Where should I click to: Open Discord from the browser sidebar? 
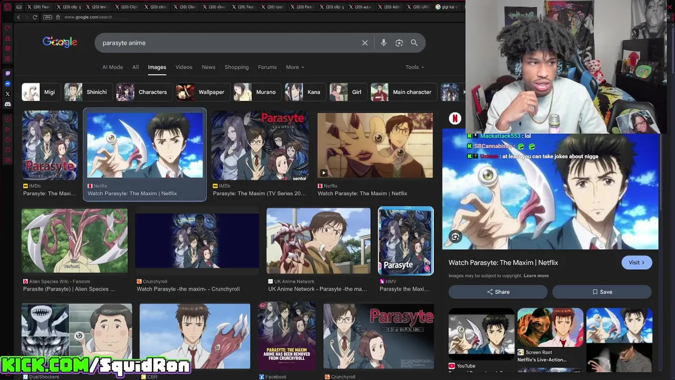point(7,104)
